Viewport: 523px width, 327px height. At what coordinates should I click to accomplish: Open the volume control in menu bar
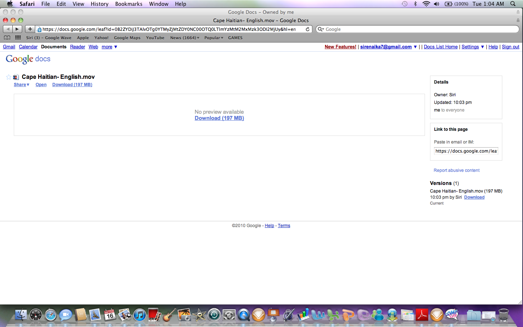click(x=436, y=4)
